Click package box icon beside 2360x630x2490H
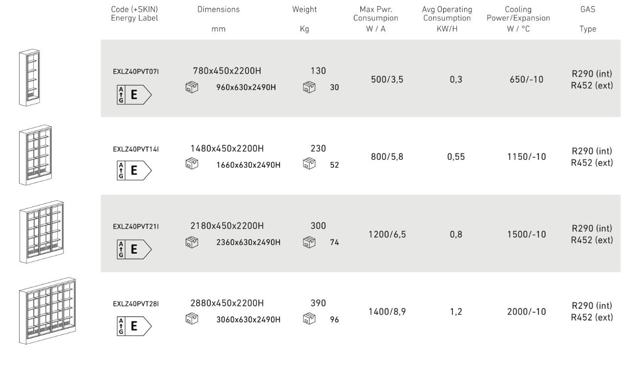 192,241
